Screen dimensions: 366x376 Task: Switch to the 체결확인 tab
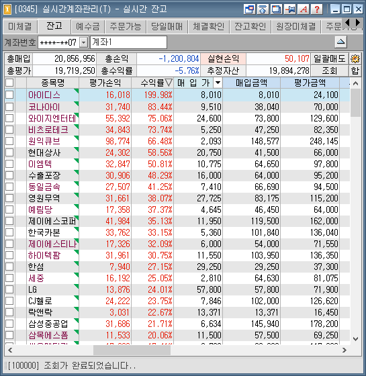(209, 27)
